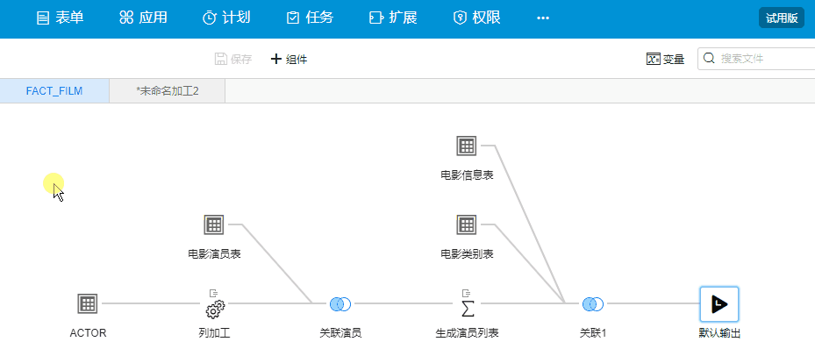Switch to the 未命名加工2 tab
The width and height of the screenshot is (815, 356).
click(x=167, y=91)
